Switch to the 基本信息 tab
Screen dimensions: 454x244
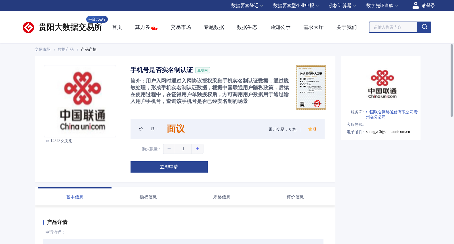(x=75, y=197)
